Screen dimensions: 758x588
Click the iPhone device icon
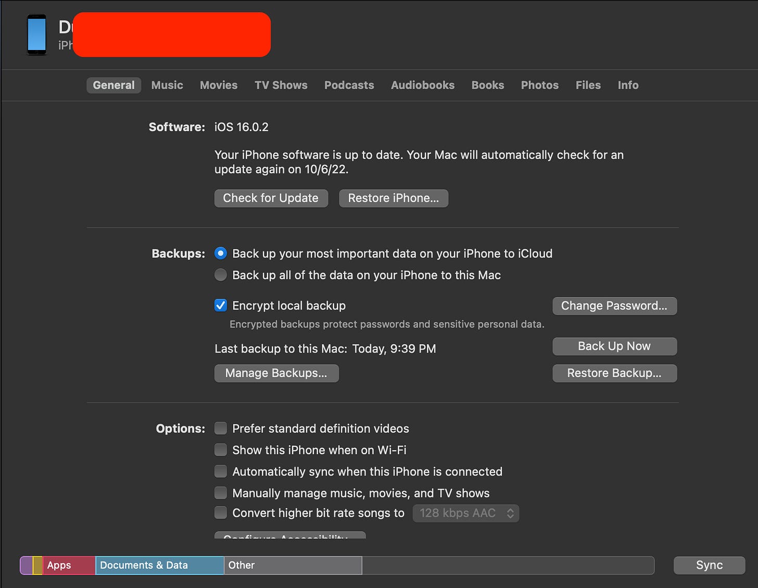point(37,34)
